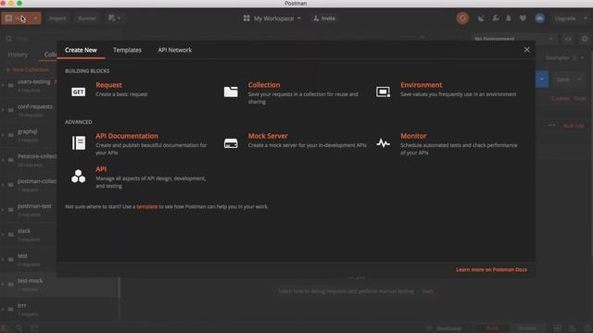This screenshot has height=333, width=593.
Task: Click the Environment icon
Action: [x=383, y=92]
